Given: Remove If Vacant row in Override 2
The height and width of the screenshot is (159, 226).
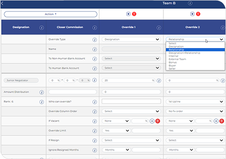Looking at the screenshot, I should [221, 121].
